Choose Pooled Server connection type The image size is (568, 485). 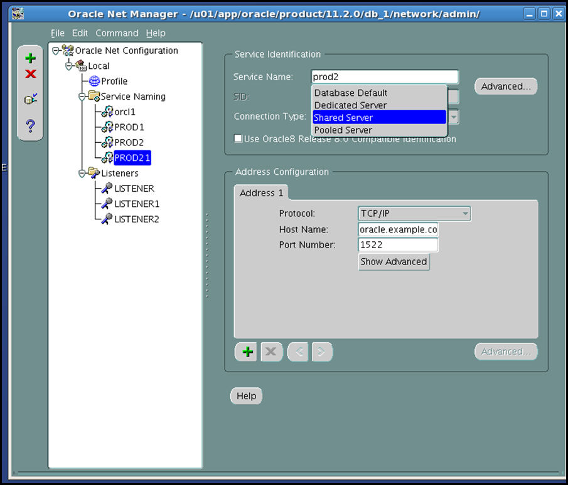point(379,130)
